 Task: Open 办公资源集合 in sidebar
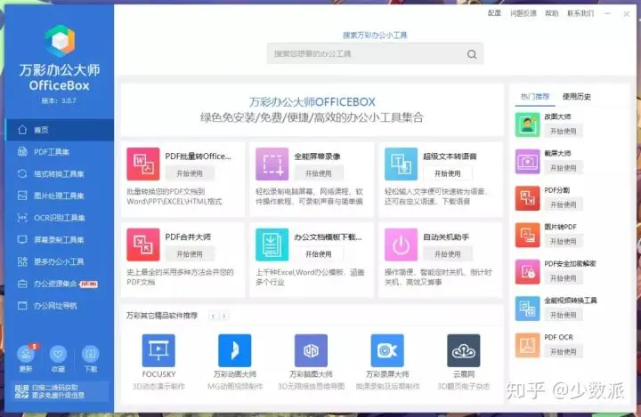pos(60,284)
